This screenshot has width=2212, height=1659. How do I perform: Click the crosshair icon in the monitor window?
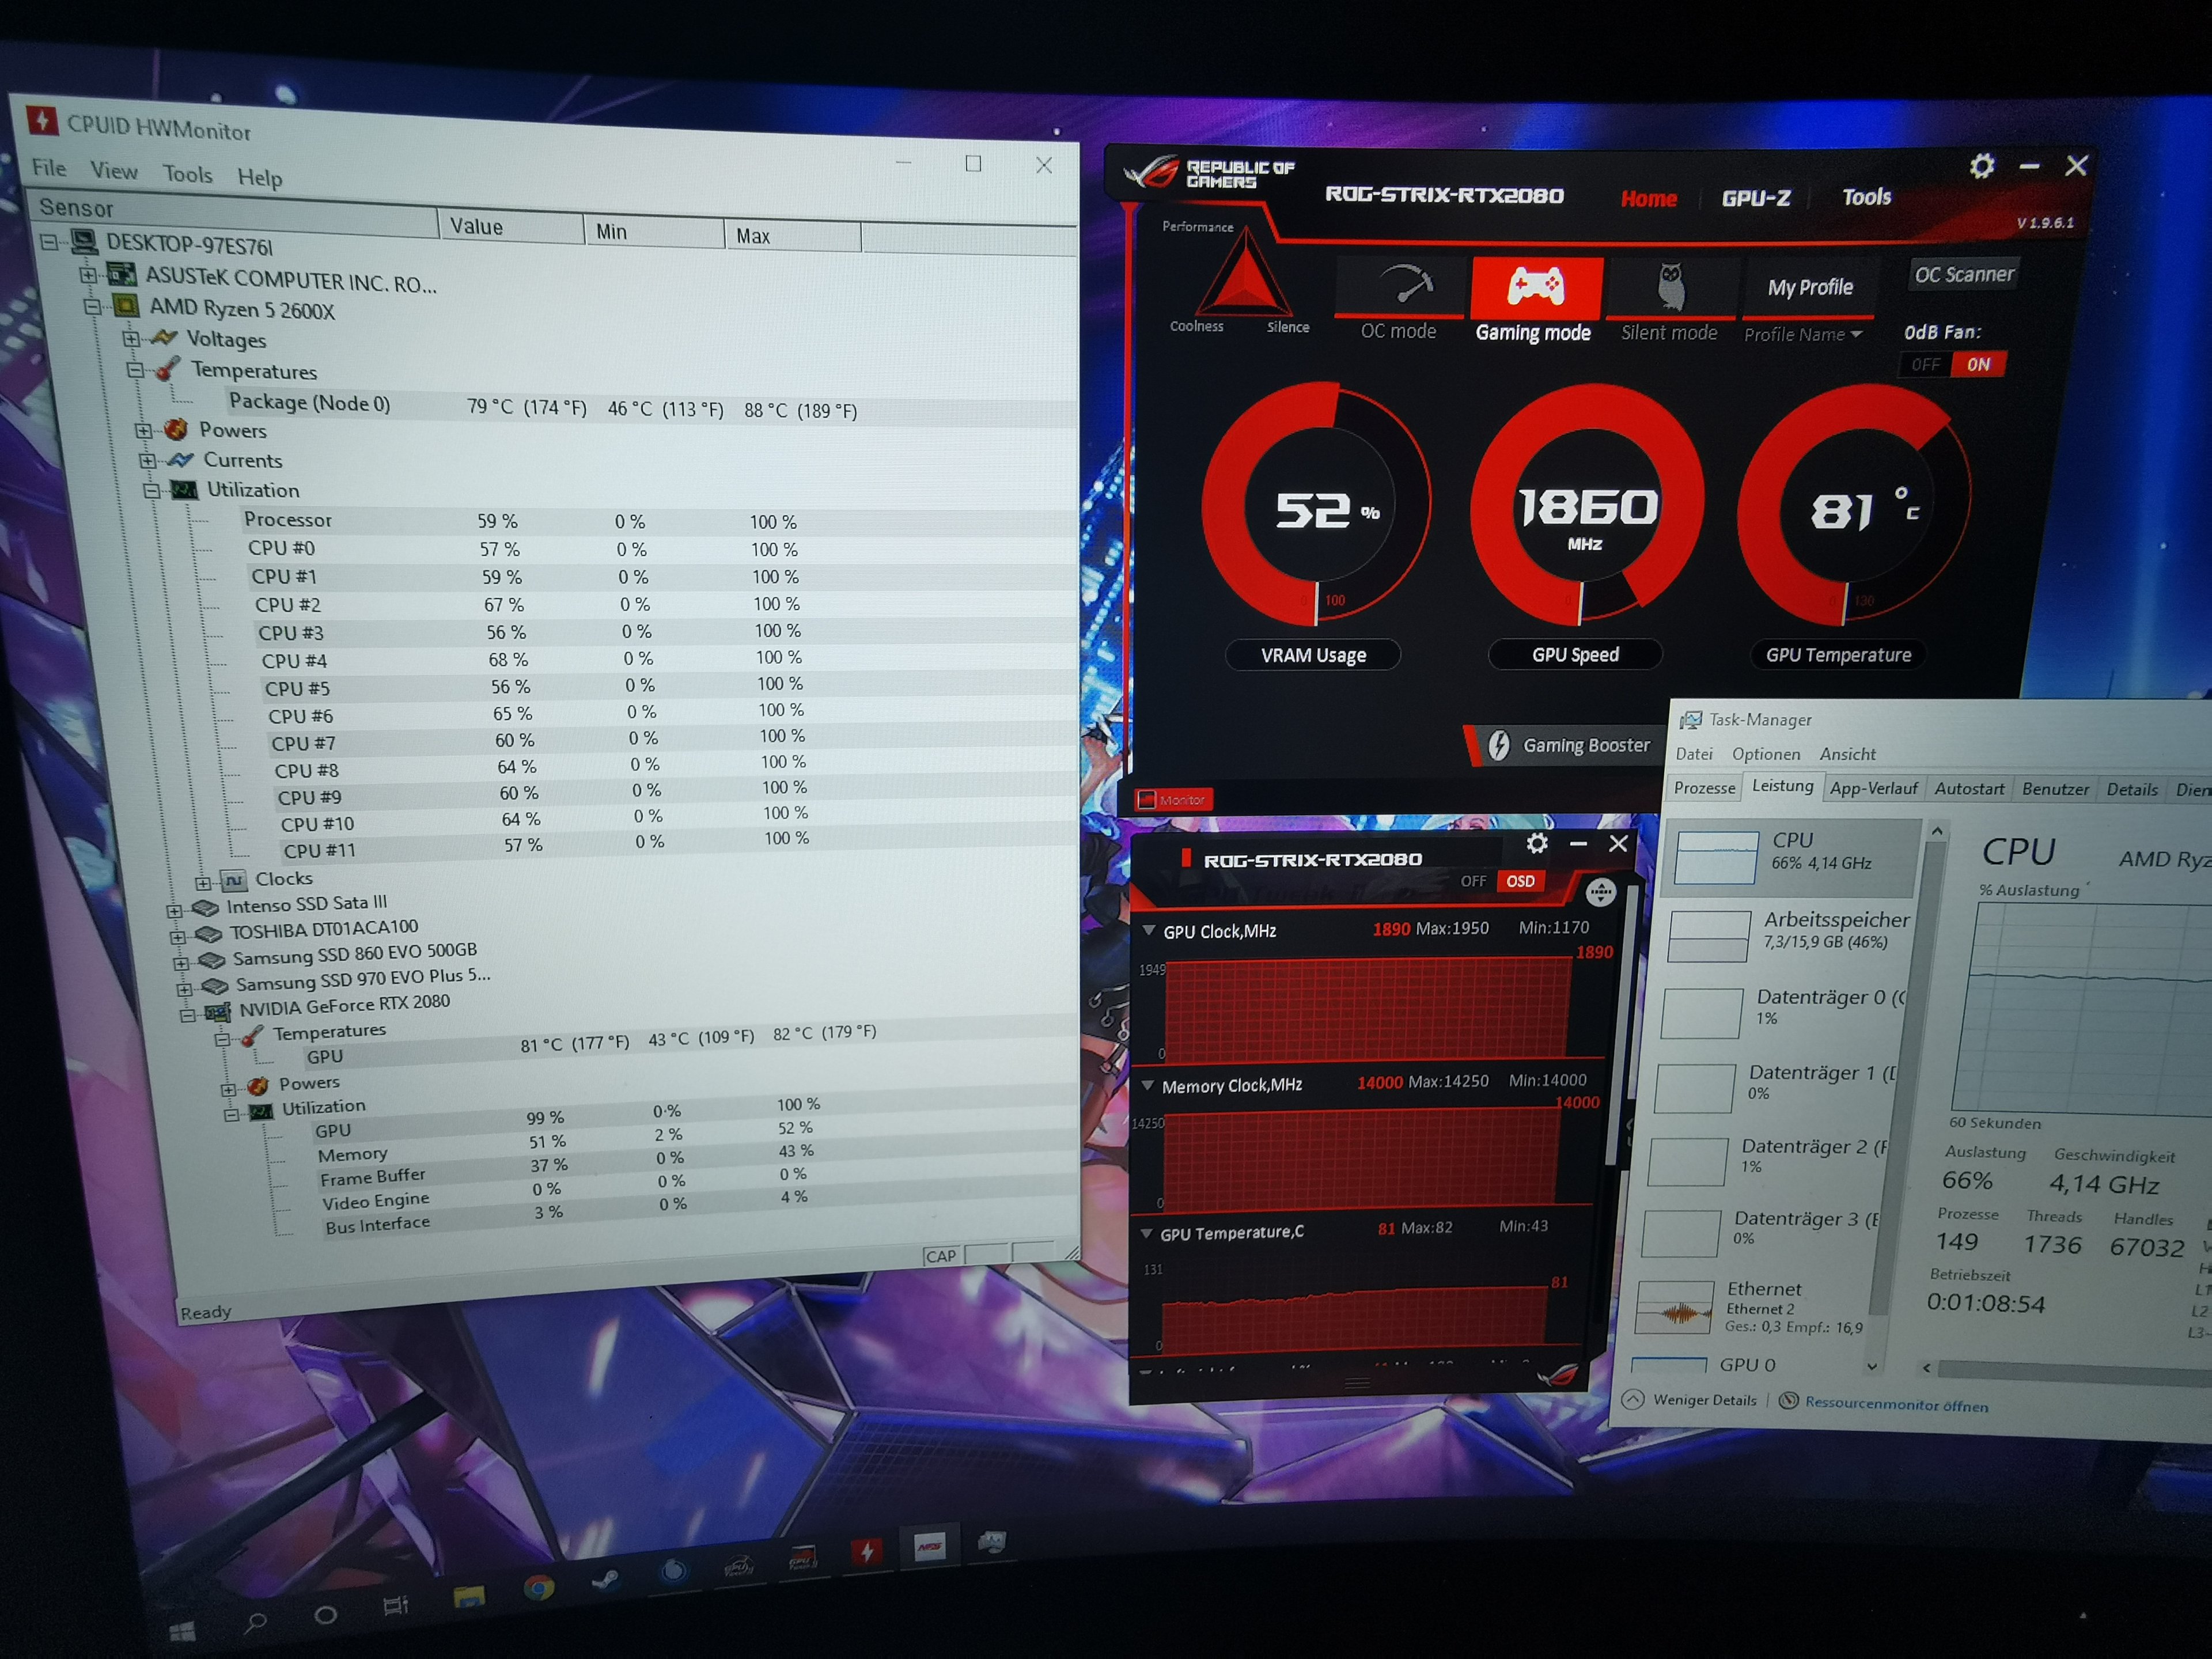1600,892
